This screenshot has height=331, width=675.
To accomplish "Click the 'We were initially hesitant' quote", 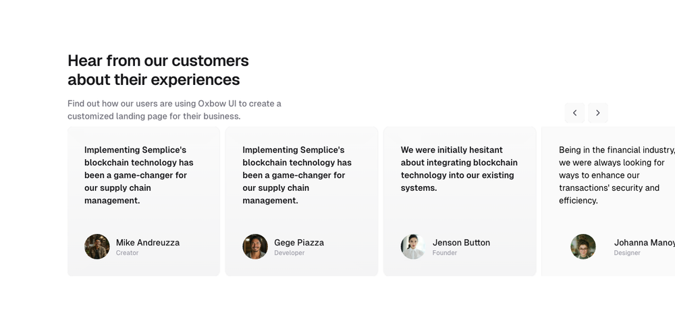I will 458,169.
